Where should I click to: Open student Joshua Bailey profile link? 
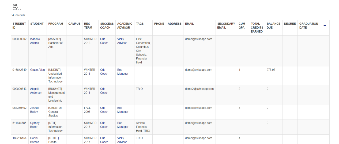[35, 110]
